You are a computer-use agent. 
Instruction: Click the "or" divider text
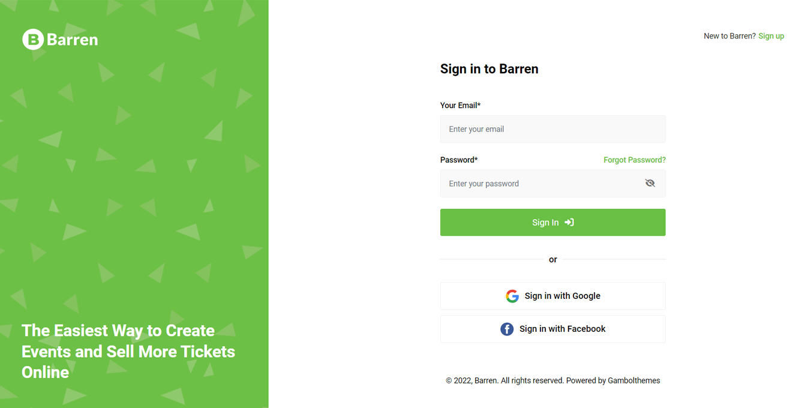(x=552, y=260)
